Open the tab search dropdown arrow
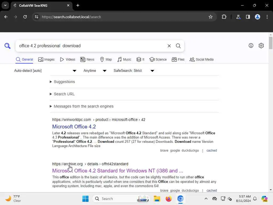The image size is (273, 205). tap(5, 5)
